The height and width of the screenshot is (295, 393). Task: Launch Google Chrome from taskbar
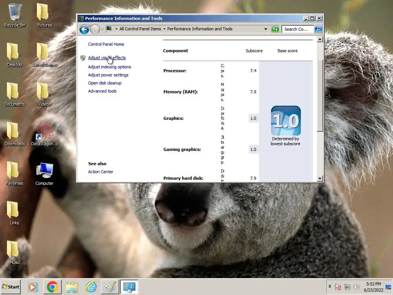pos(52,287)
